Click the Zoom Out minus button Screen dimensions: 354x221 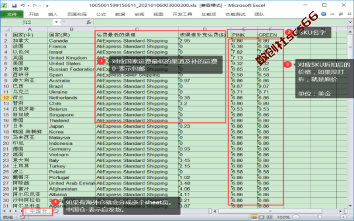point(296,217)
